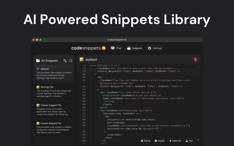Click the Optimize button
Viewport: 234px width, 146px height.
tap(175, 141)
